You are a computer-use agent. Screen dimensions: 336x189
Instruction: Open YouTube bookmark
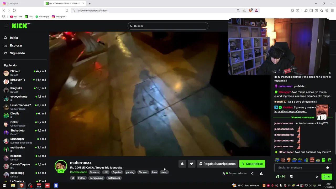(x=16, y=17)
